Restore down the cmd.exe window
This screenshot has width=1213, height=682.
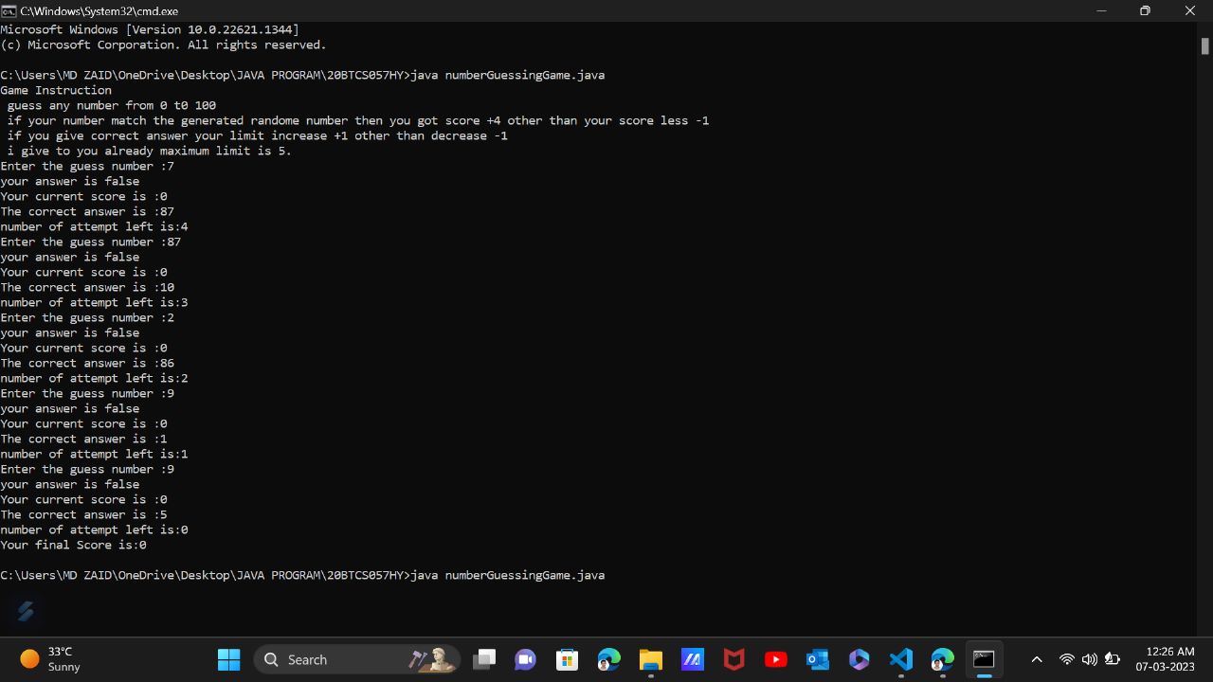point(1145,10)
